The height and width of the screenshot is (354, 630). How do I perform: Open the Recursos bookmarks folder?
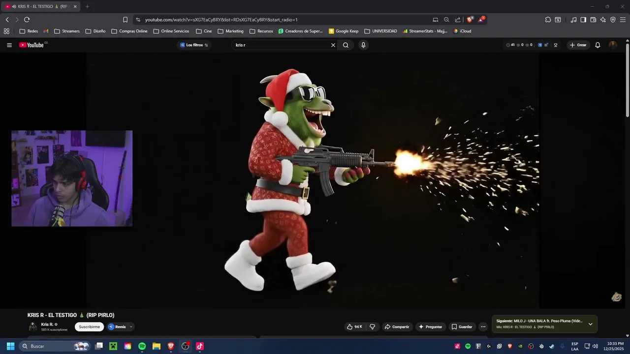[261, 31]
